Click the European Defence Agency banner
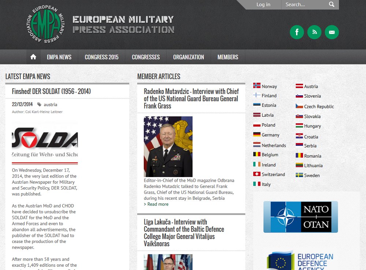The image size is (366, 270). click(300, 260)
